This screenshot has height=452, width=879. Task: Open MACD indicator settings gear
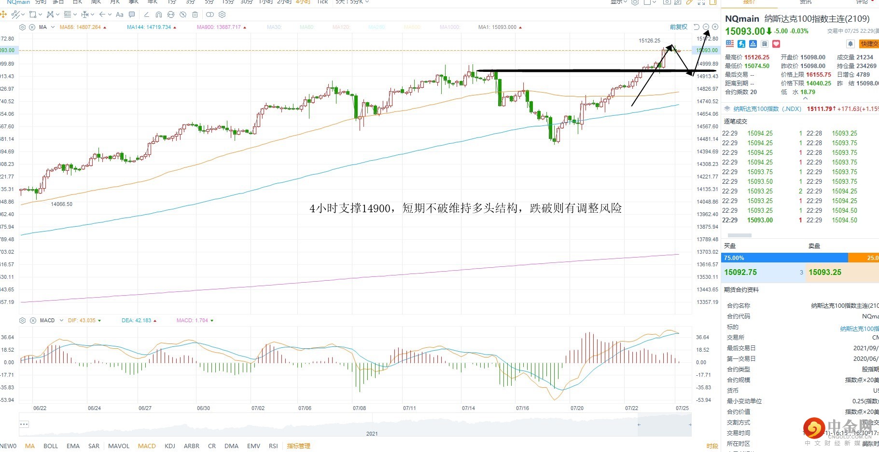22,320
